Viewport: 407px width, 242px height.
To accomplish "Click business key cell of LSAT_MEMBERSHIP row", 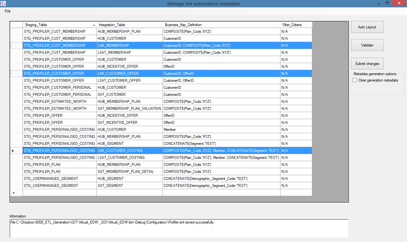I will (221, 53).
